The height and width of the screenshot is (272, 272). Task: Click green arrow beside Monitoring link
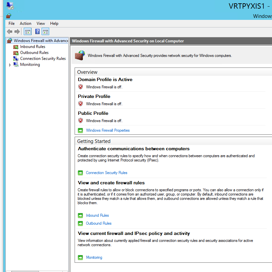80,257
